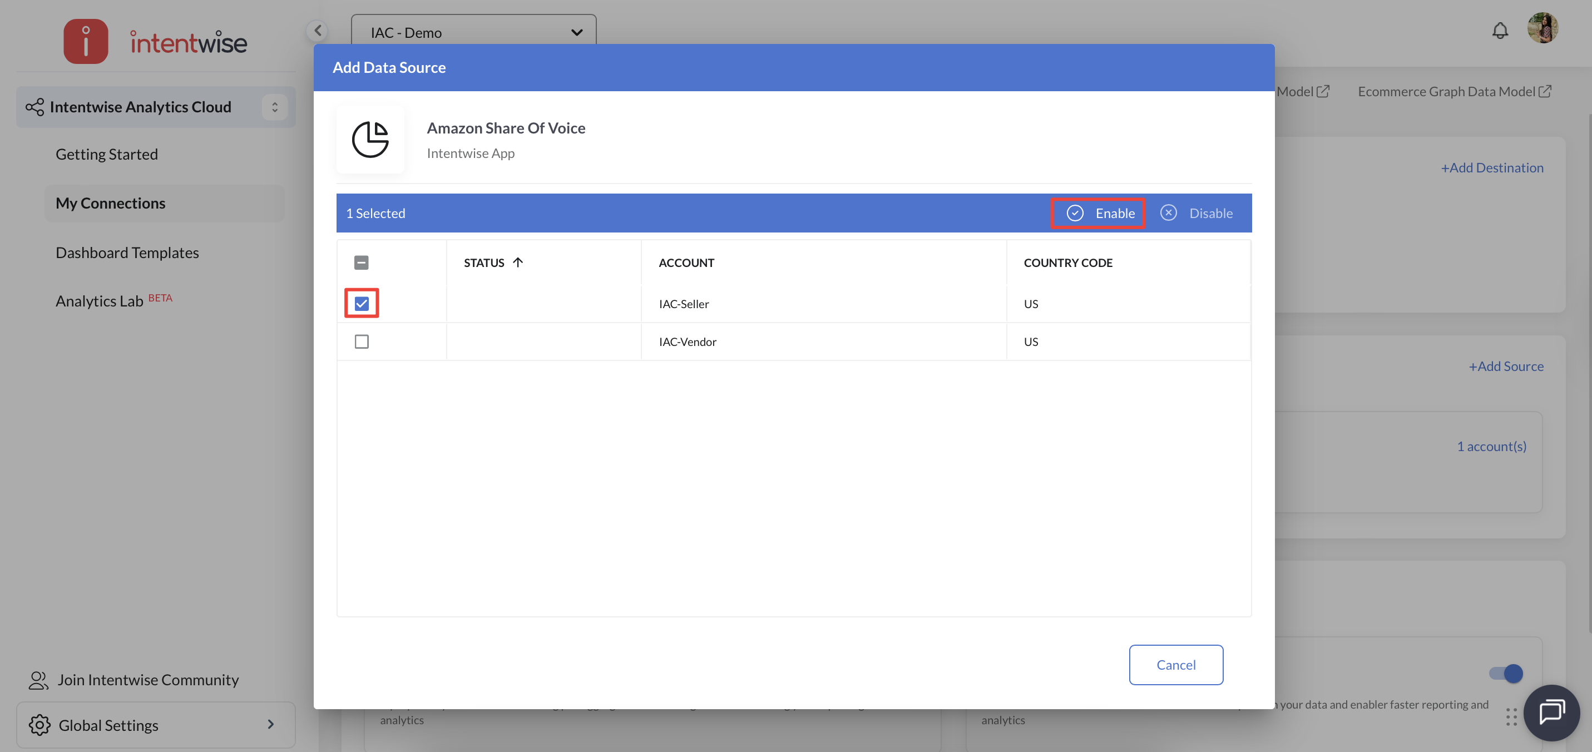
Task: Click the notification bell icon
Action: click(1500, 30)
